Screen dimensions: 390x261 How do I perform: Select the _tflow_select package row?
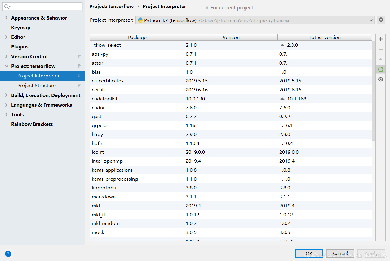[x=231, y=45]
